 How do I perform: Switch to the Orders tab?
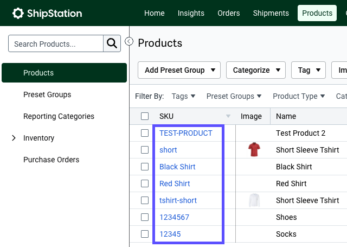pos(229,13)
